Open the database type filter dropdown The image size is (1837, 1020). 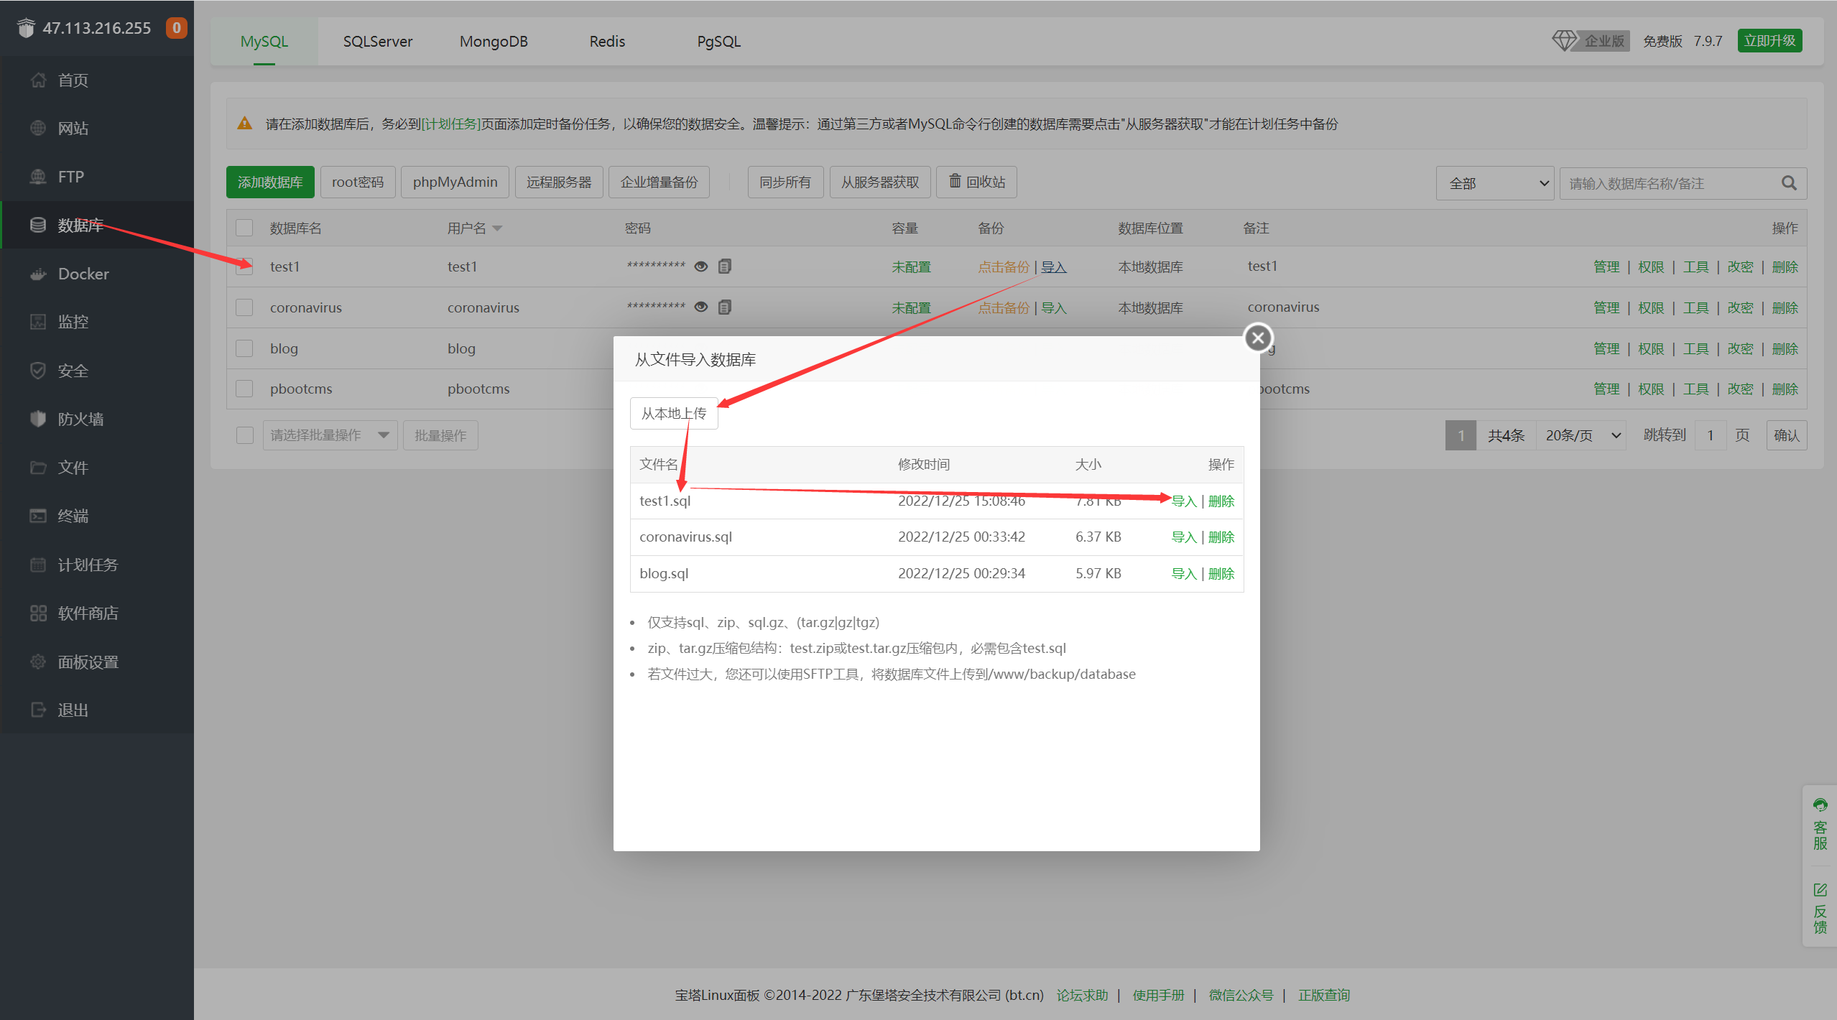click(1494, 183)
